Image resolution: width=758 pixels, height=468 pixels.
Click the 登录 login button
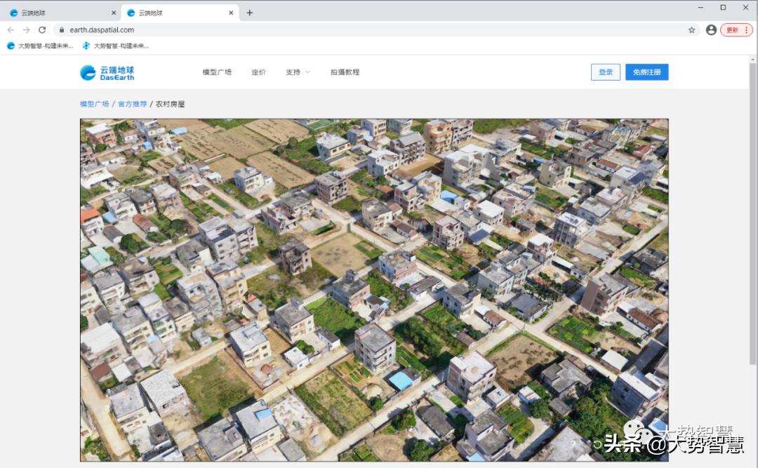point(606,72)
